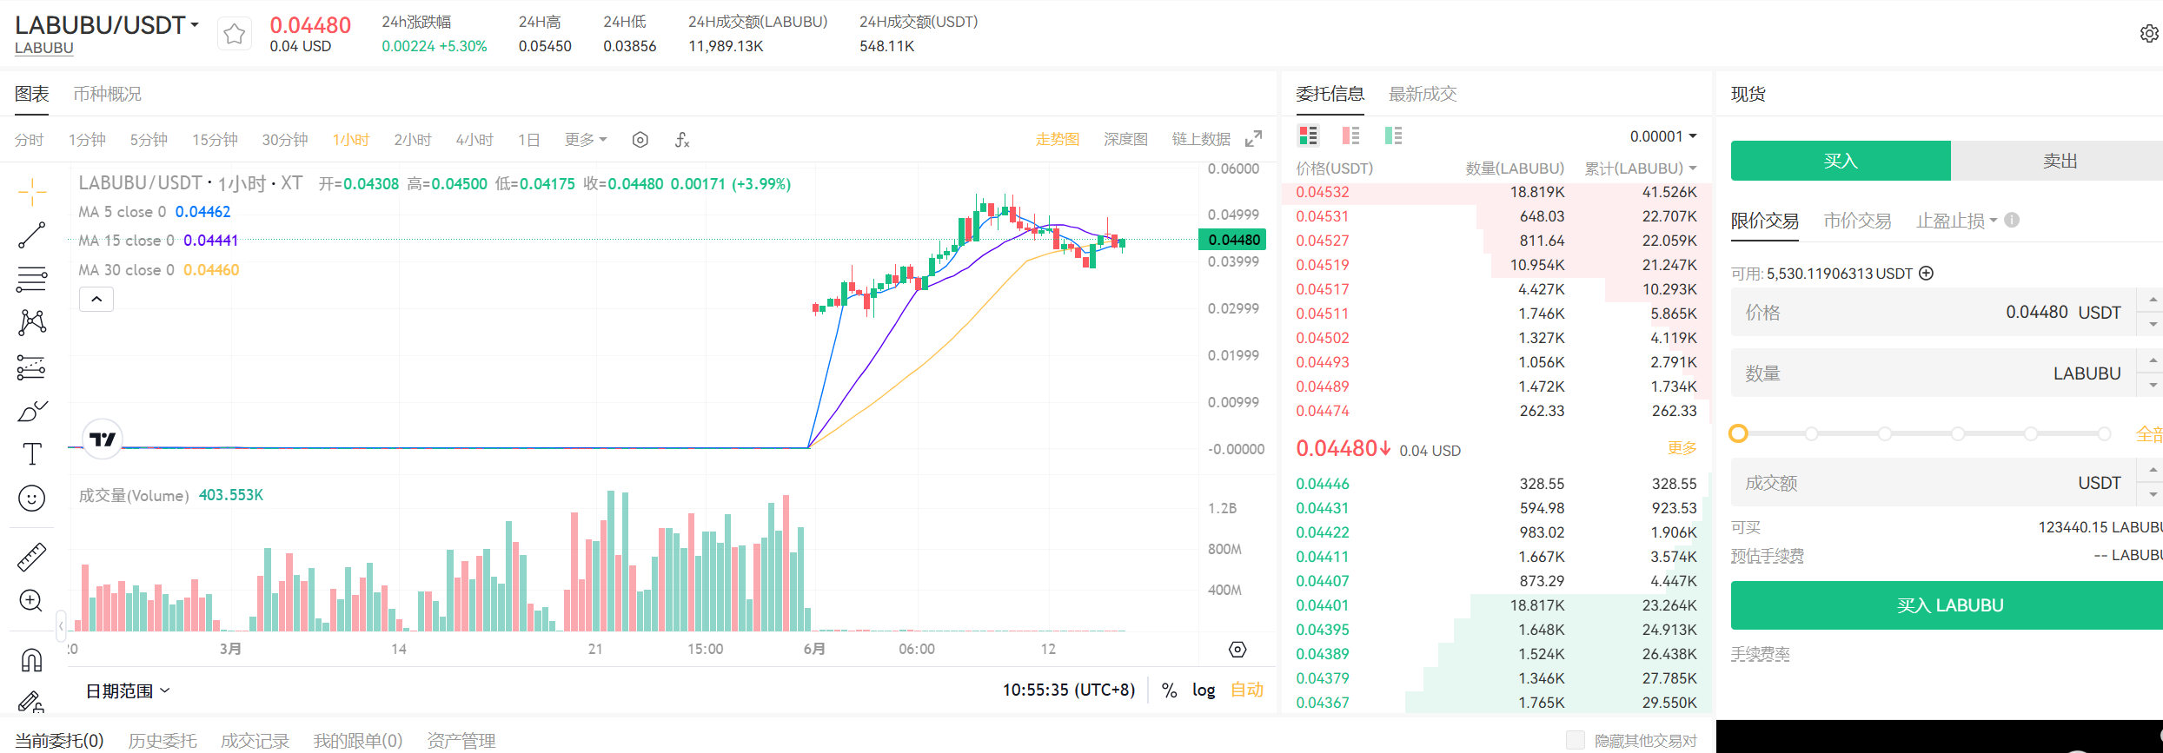The image size is (2163, 753).
Task: Open the emoji and icons tool
Action: [x=32, y=498]
